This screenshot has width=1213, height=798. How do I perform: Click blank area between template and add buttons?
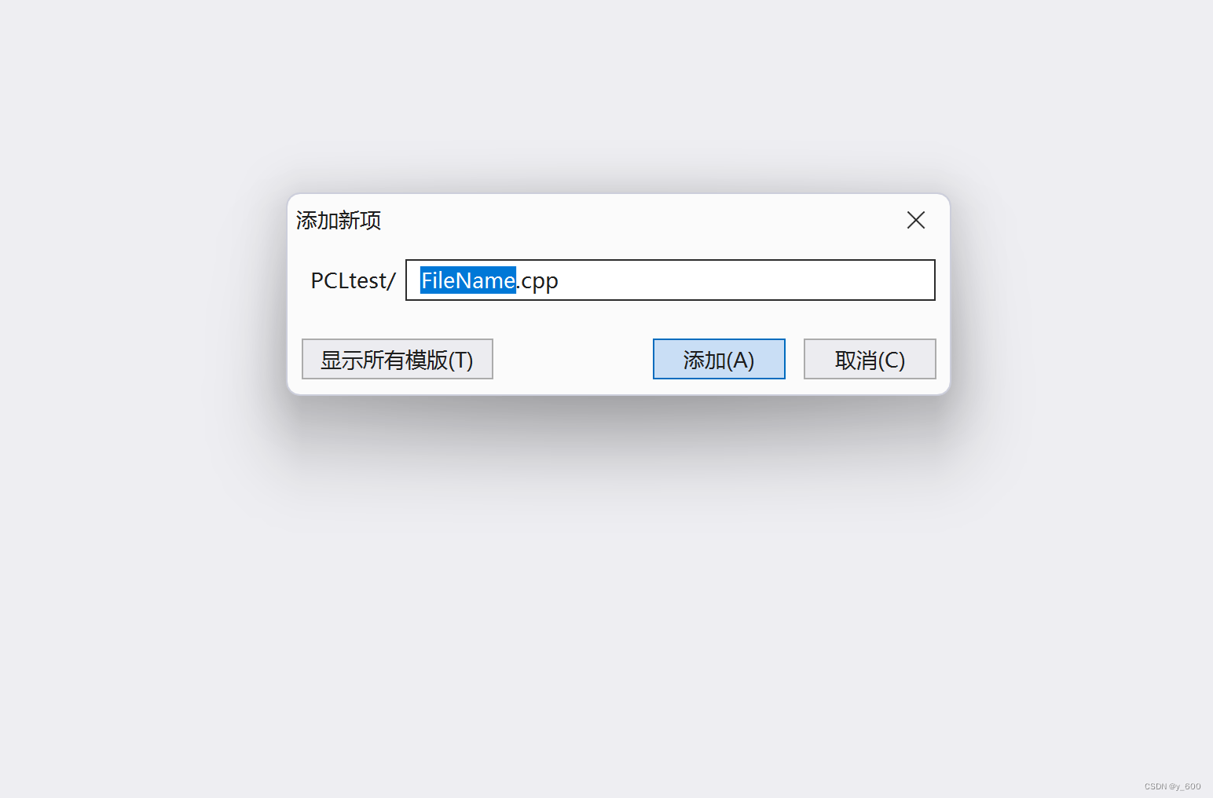click(x=573, y=359)
